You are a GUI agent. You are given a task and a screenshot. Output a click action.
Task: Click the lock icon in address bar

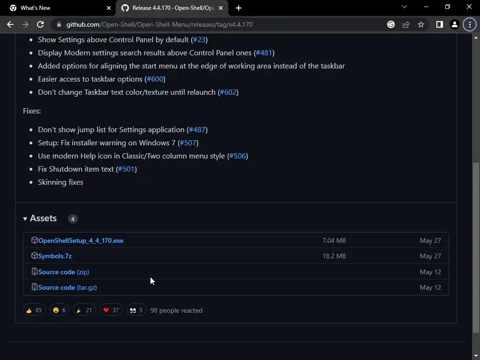pyautogui.click(x=59, y=24)
